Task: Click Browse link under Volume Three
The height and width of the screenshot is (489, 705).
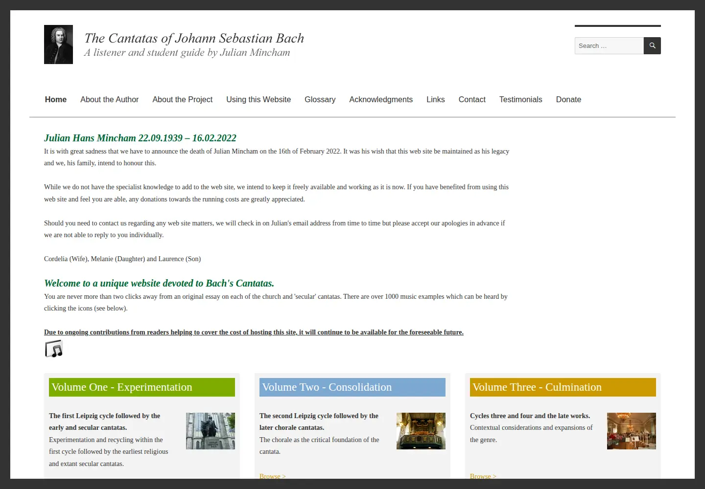Action: [x=483, y=476]
